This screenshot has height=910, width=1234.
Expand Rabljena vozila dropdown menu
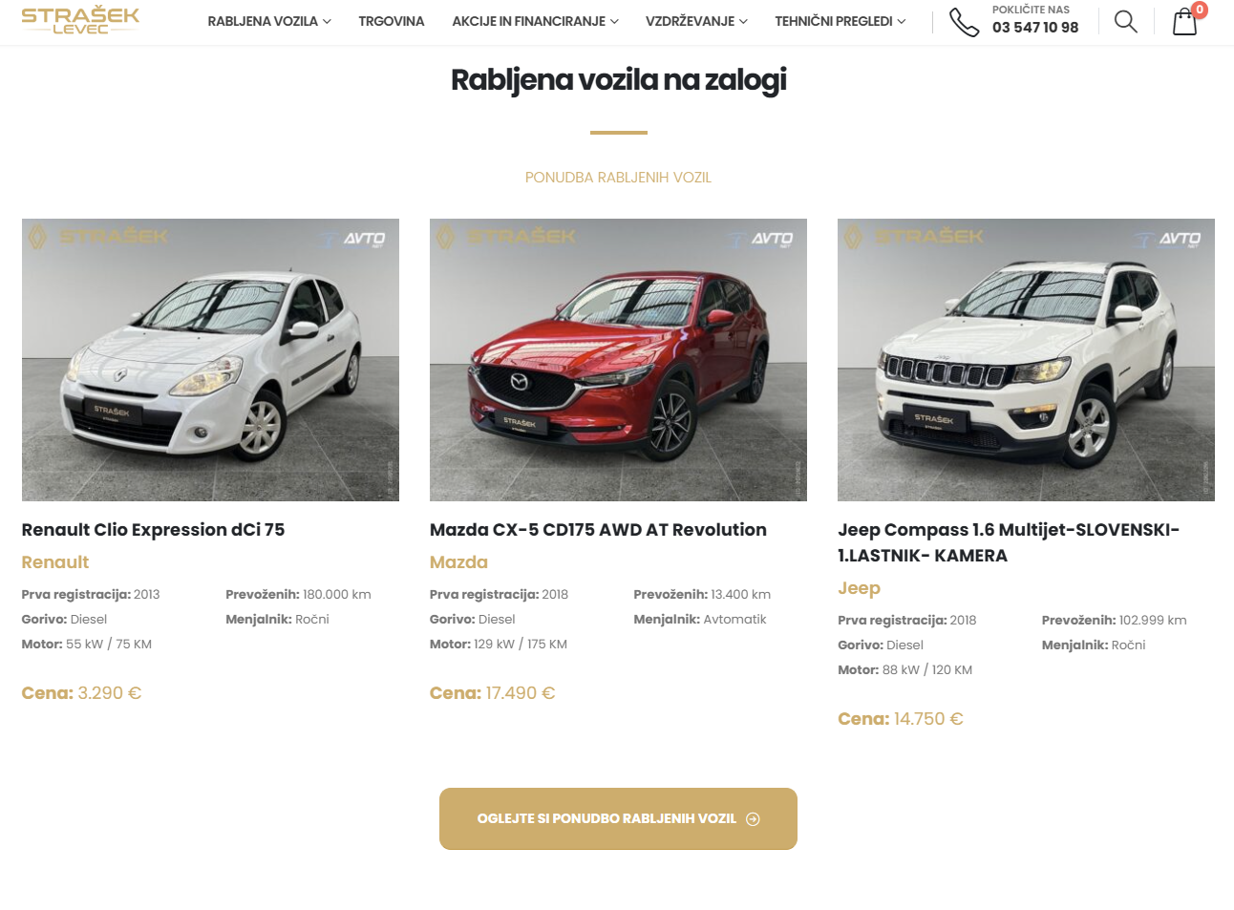[x=269, y=21]
